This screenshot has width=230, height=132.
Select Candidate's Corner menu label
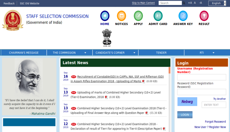tap(110, 53)
